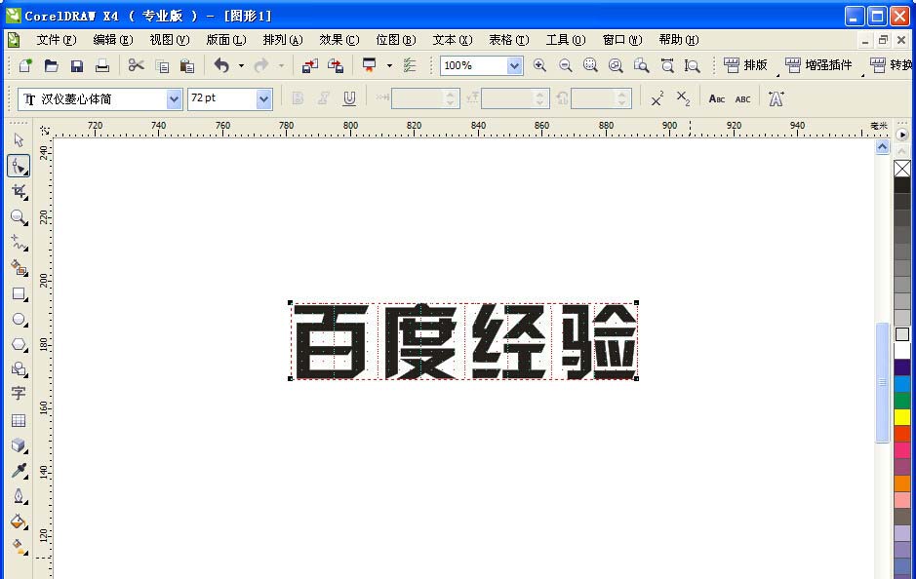Image resolution: width=916 pixels, height=579 pixels.
Task: Click the 排版 button
Action: pos(746,65)
